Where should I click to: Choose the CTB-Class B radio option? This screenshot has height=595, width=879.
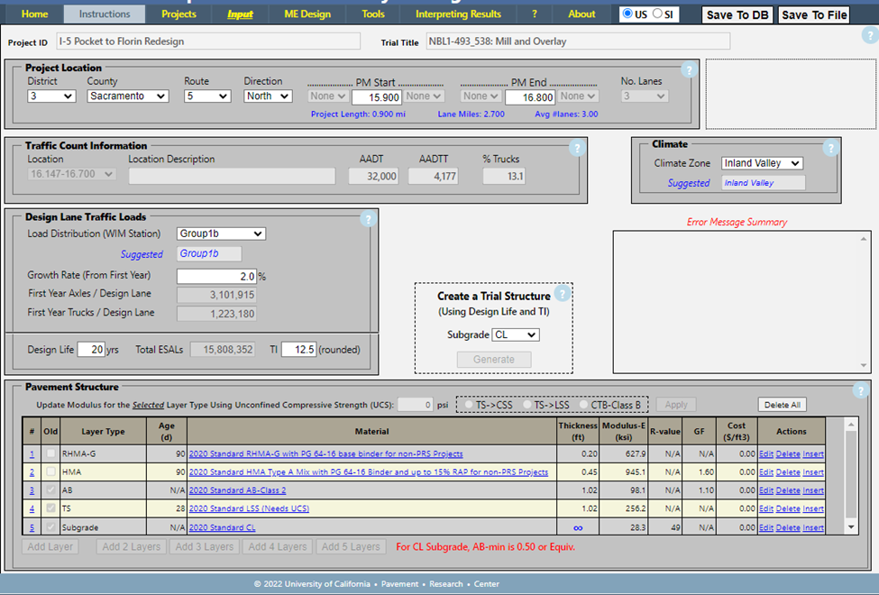point(584,405)
